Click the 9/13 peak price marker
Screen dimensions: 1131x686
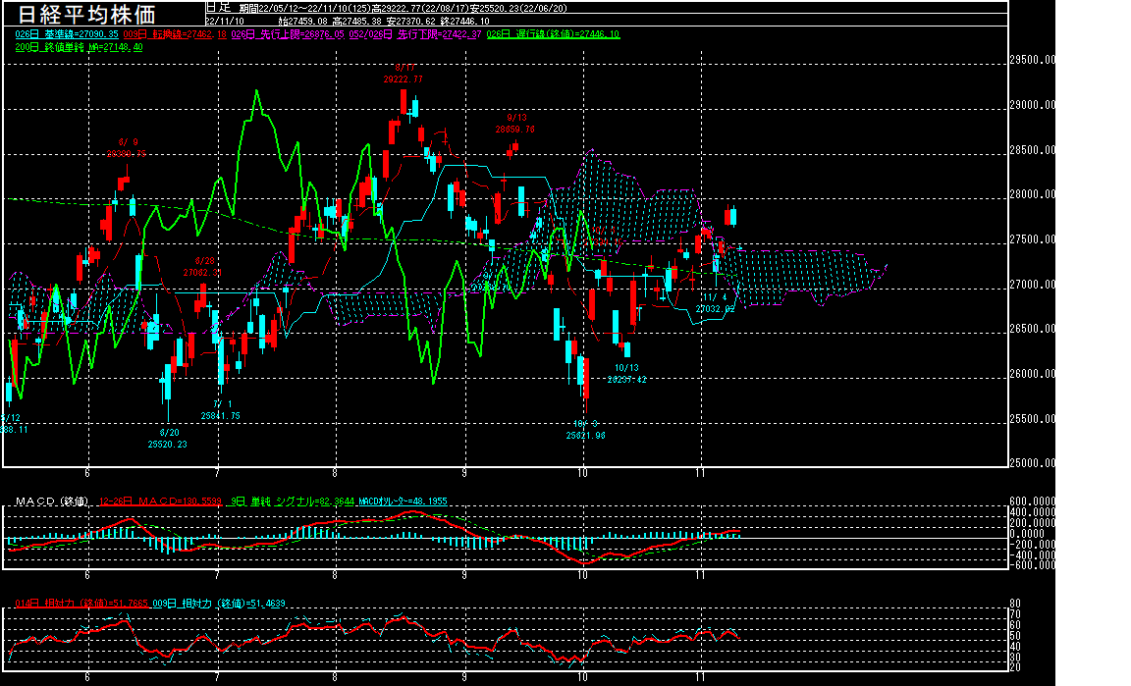coord(515,124)
